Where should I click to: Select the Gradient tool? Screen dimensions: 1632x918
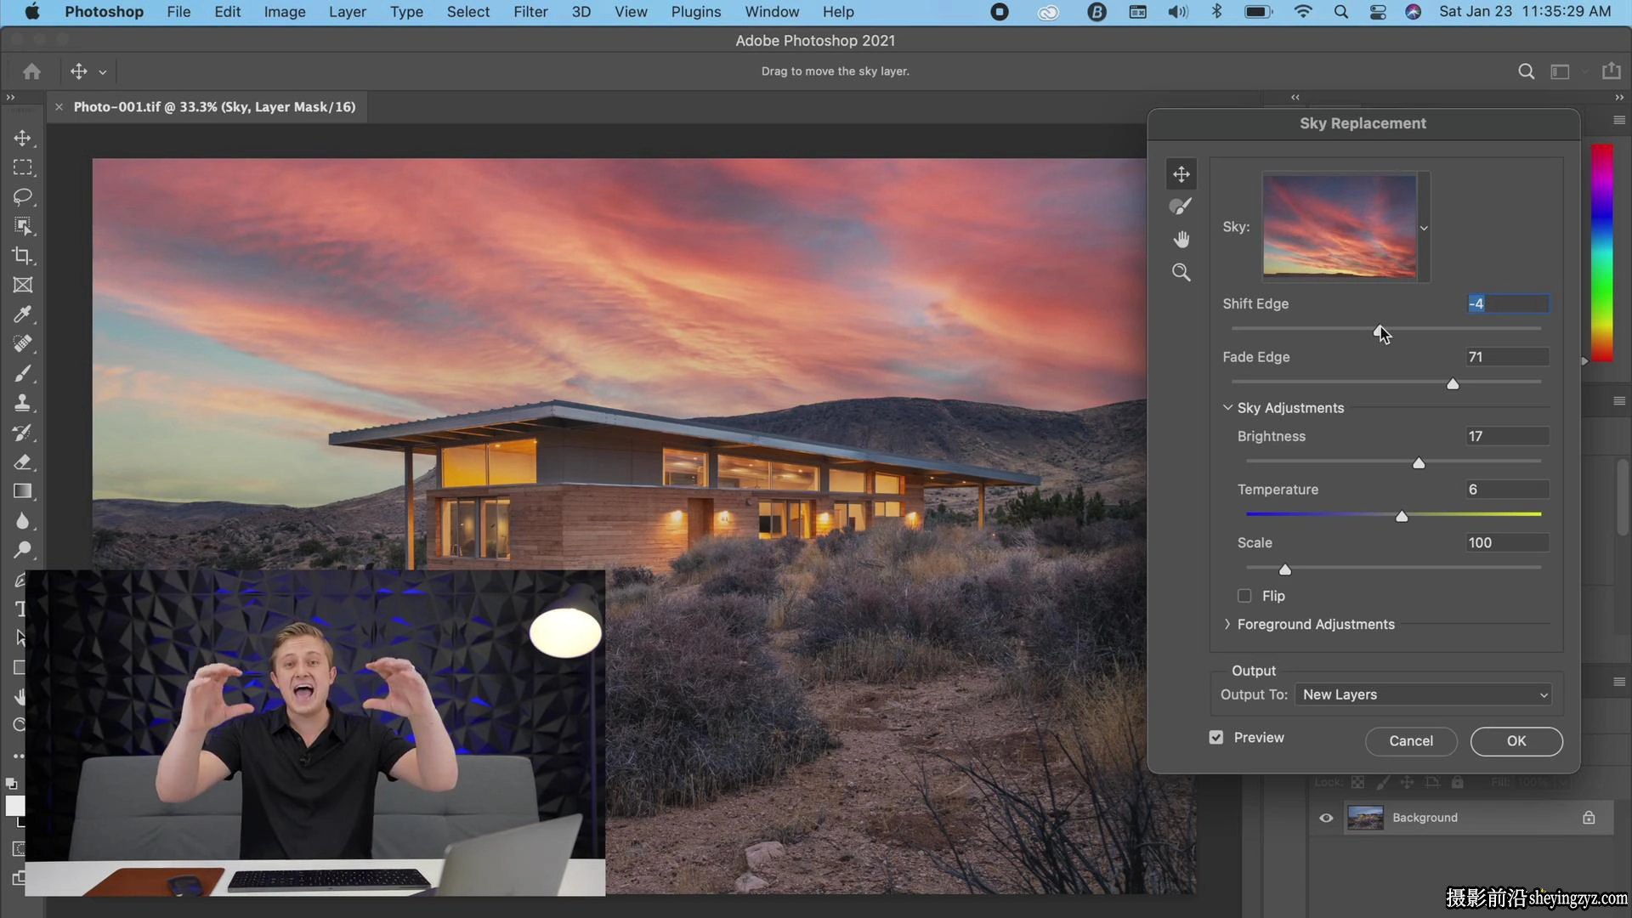point(23,491)
